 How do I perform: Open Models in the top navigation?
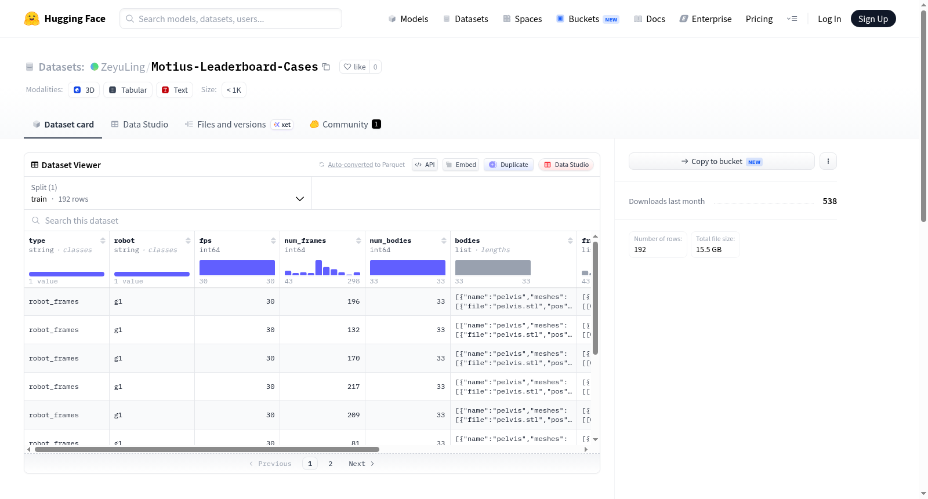(408, 19)
